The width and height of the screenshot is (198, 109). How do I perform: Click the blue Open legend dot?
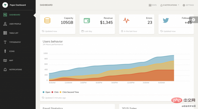44,92
